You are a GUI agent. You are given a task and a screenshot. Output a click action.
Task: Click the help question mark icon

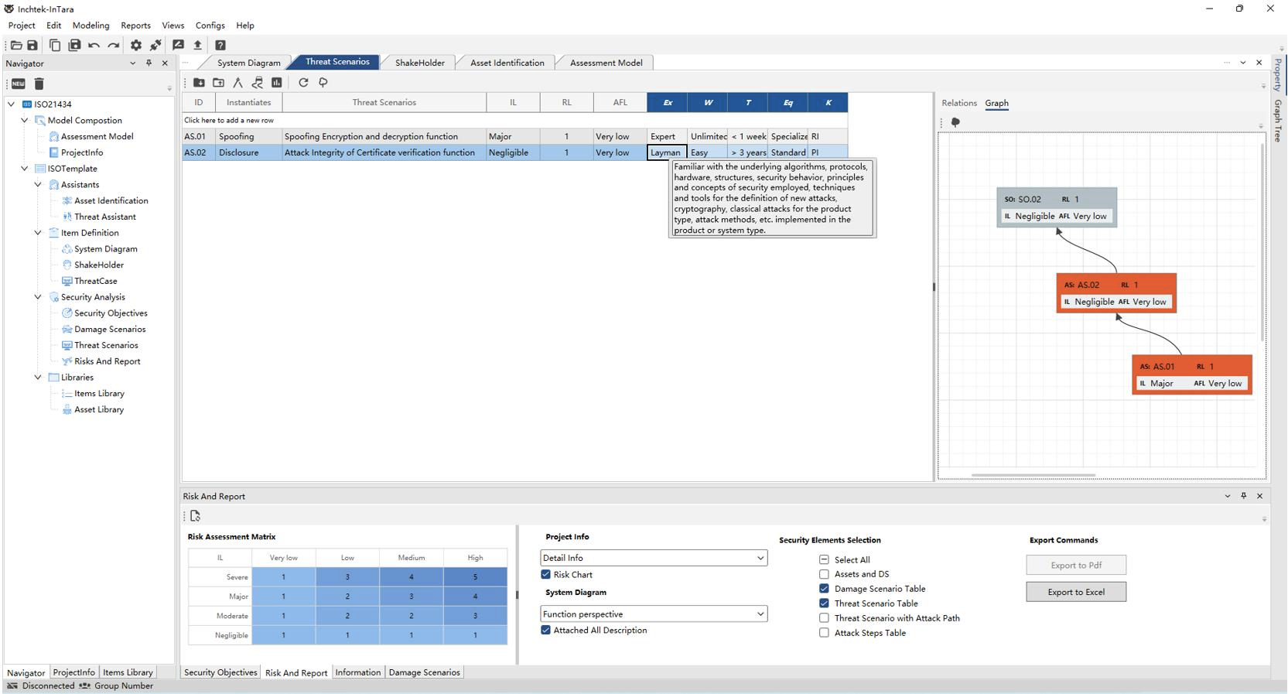click(x=220, y=46)
